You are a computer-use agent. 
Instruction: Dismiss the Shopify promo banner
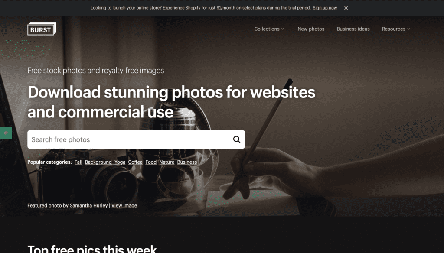346,8
